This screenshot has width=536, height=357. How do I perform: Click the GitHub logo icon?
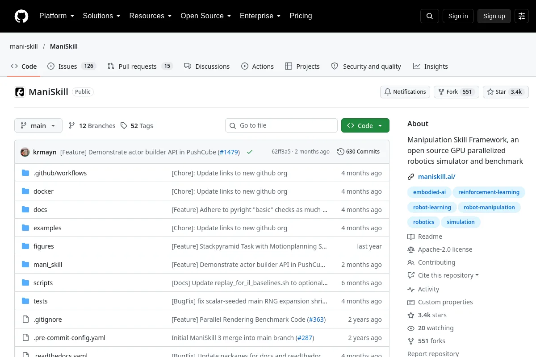tap(21, 16)
